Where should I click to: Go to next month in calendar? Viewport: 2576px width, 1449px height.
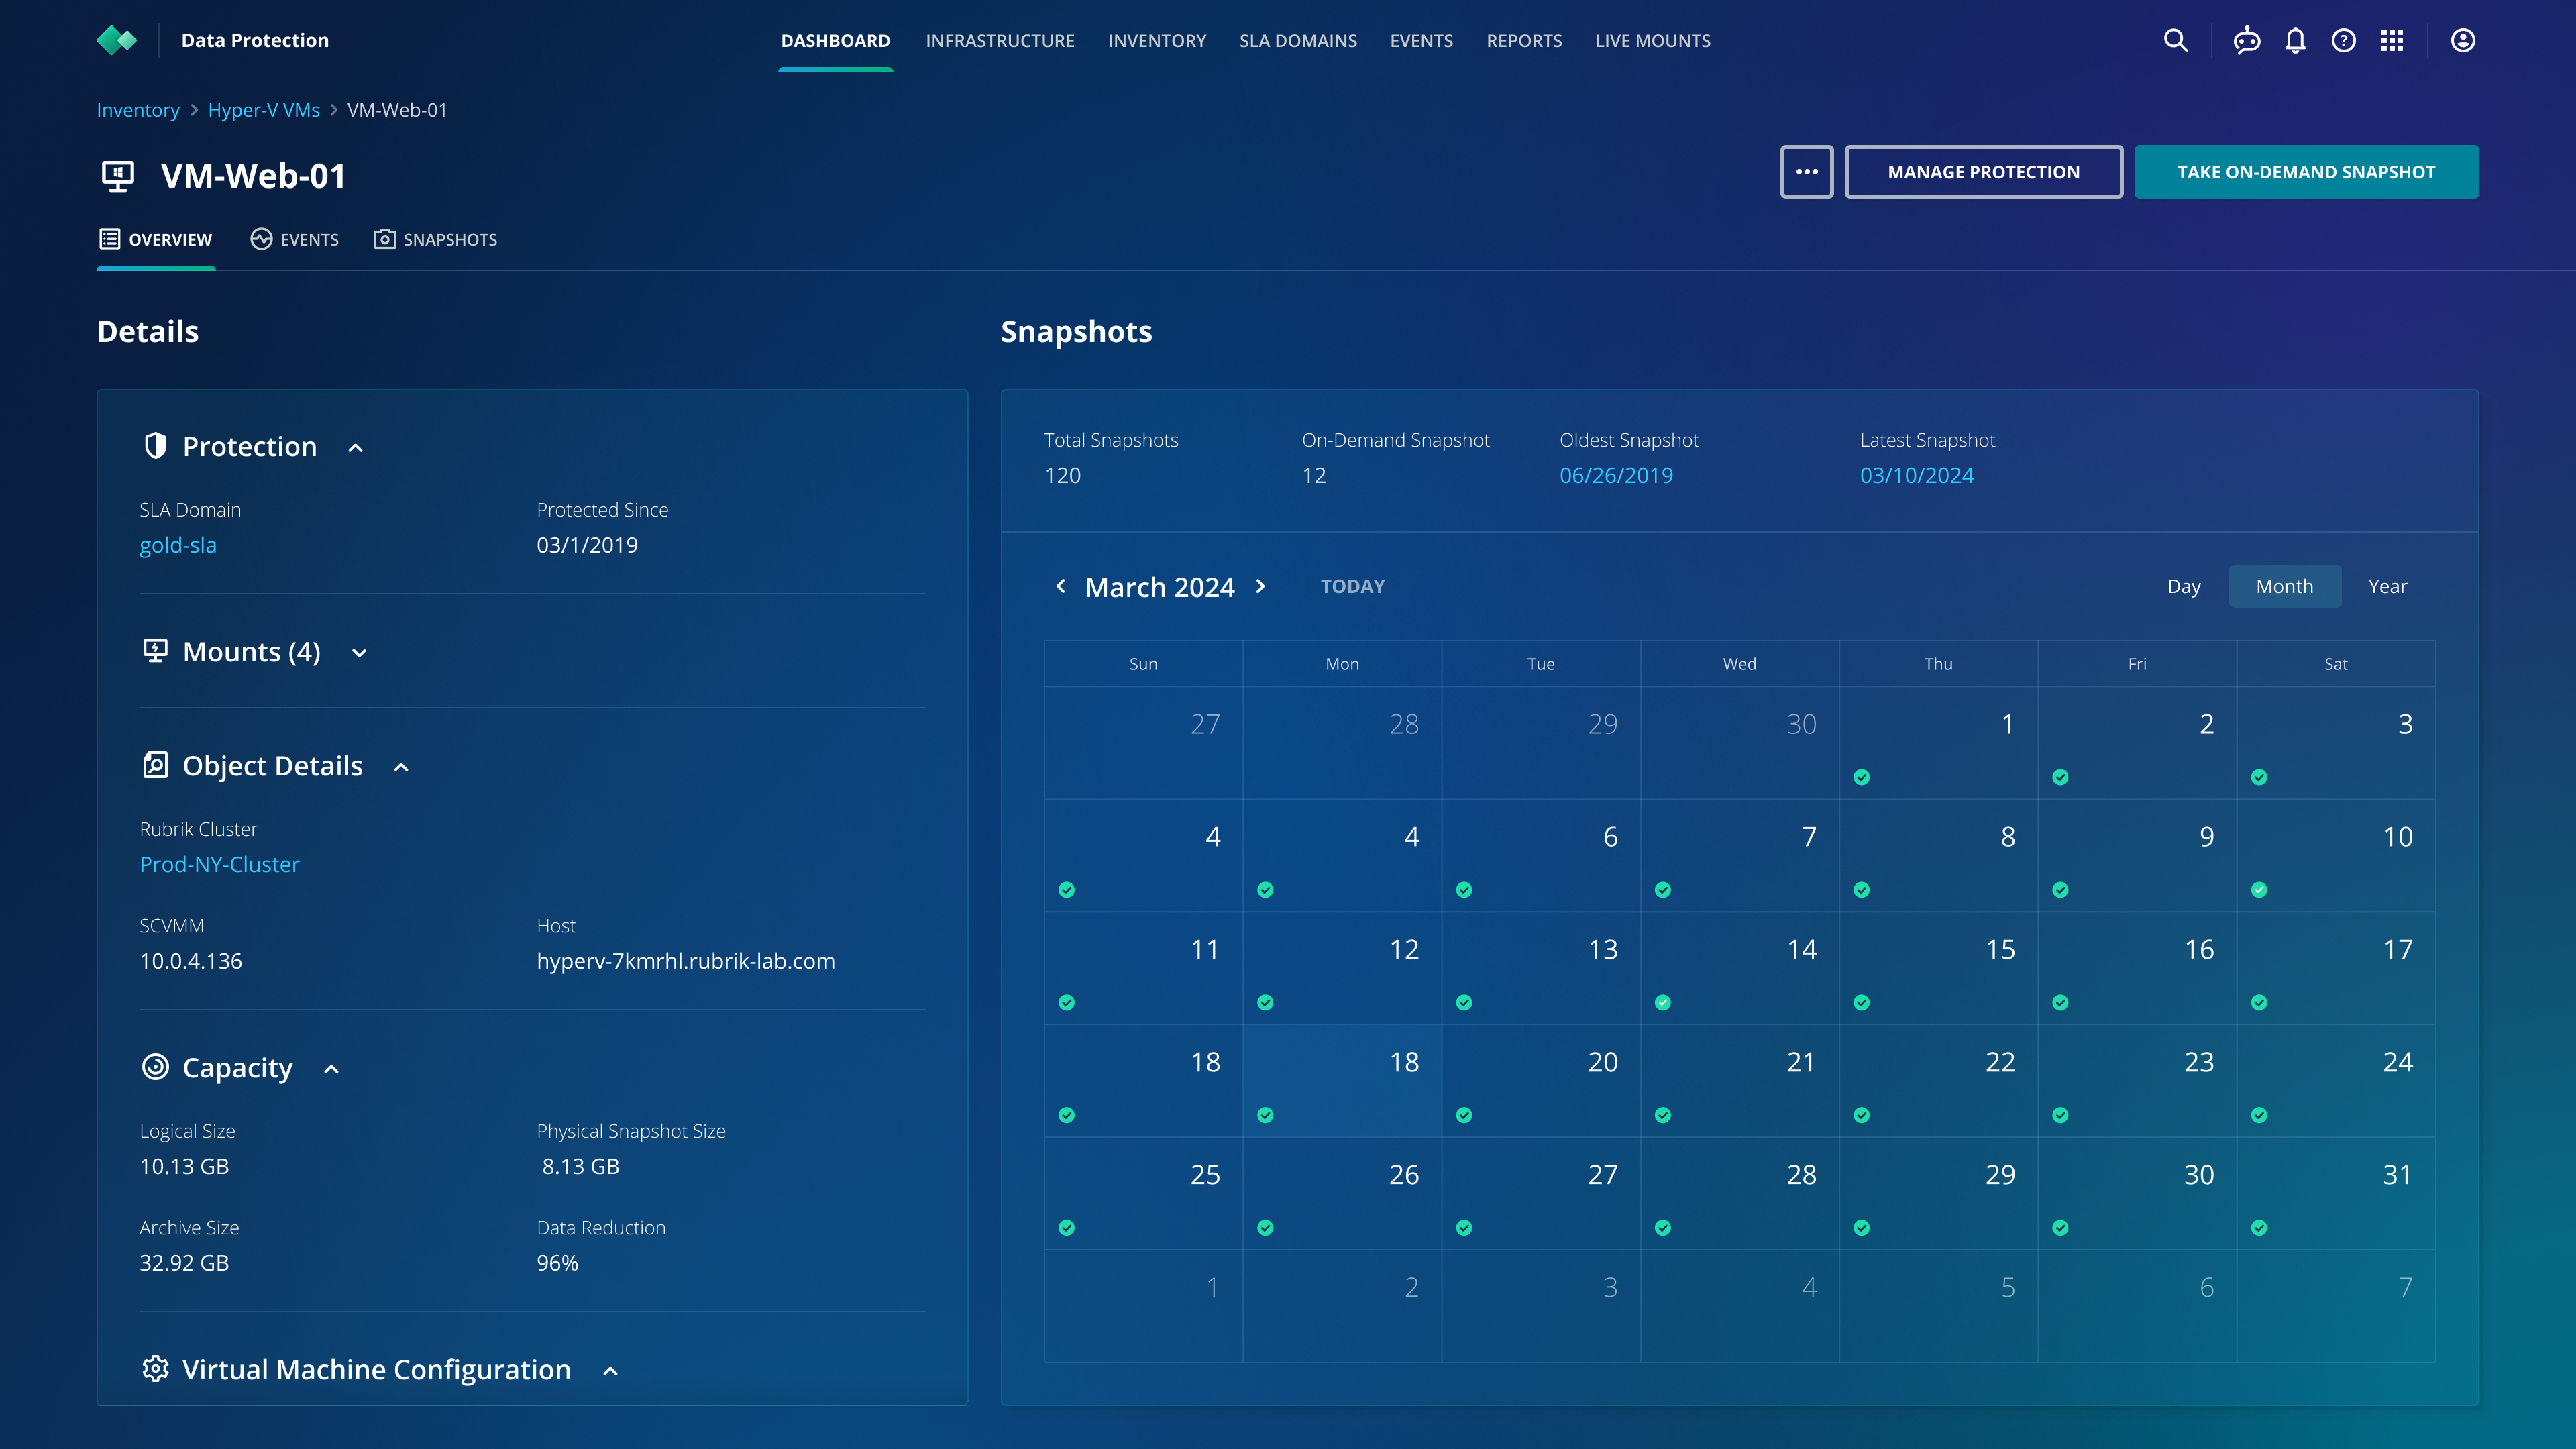point(1260,586)
